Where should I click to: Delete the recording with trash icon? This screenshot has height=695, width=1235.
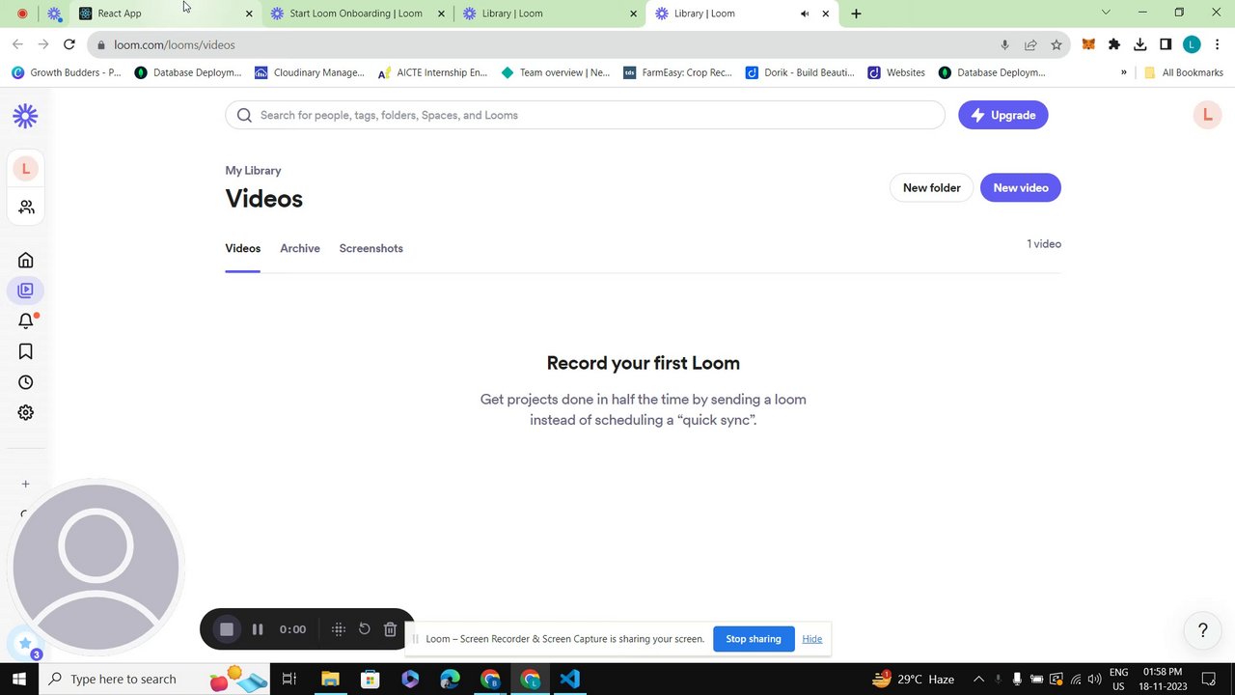390,629
